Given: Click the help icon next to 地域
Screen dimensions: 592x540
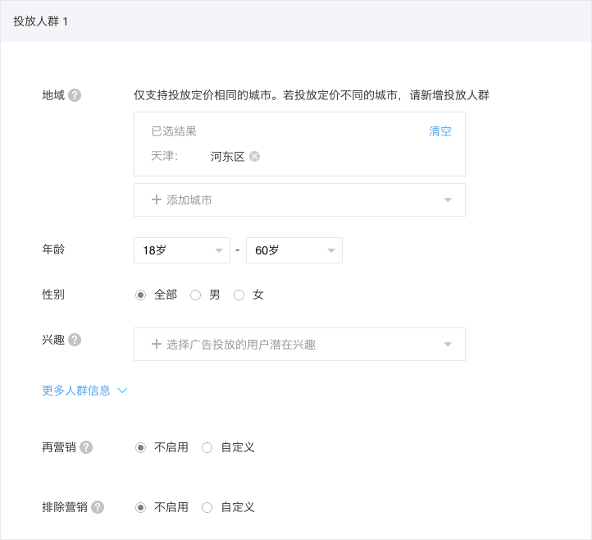Looking at the screenshot, I should 75,95.
